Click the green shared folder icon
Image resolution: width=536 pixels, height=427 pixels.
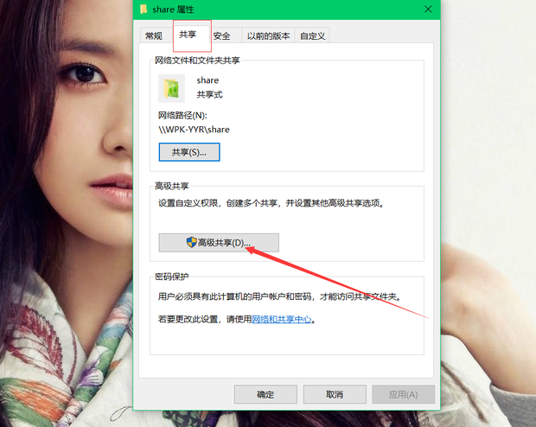pos(171,88)
